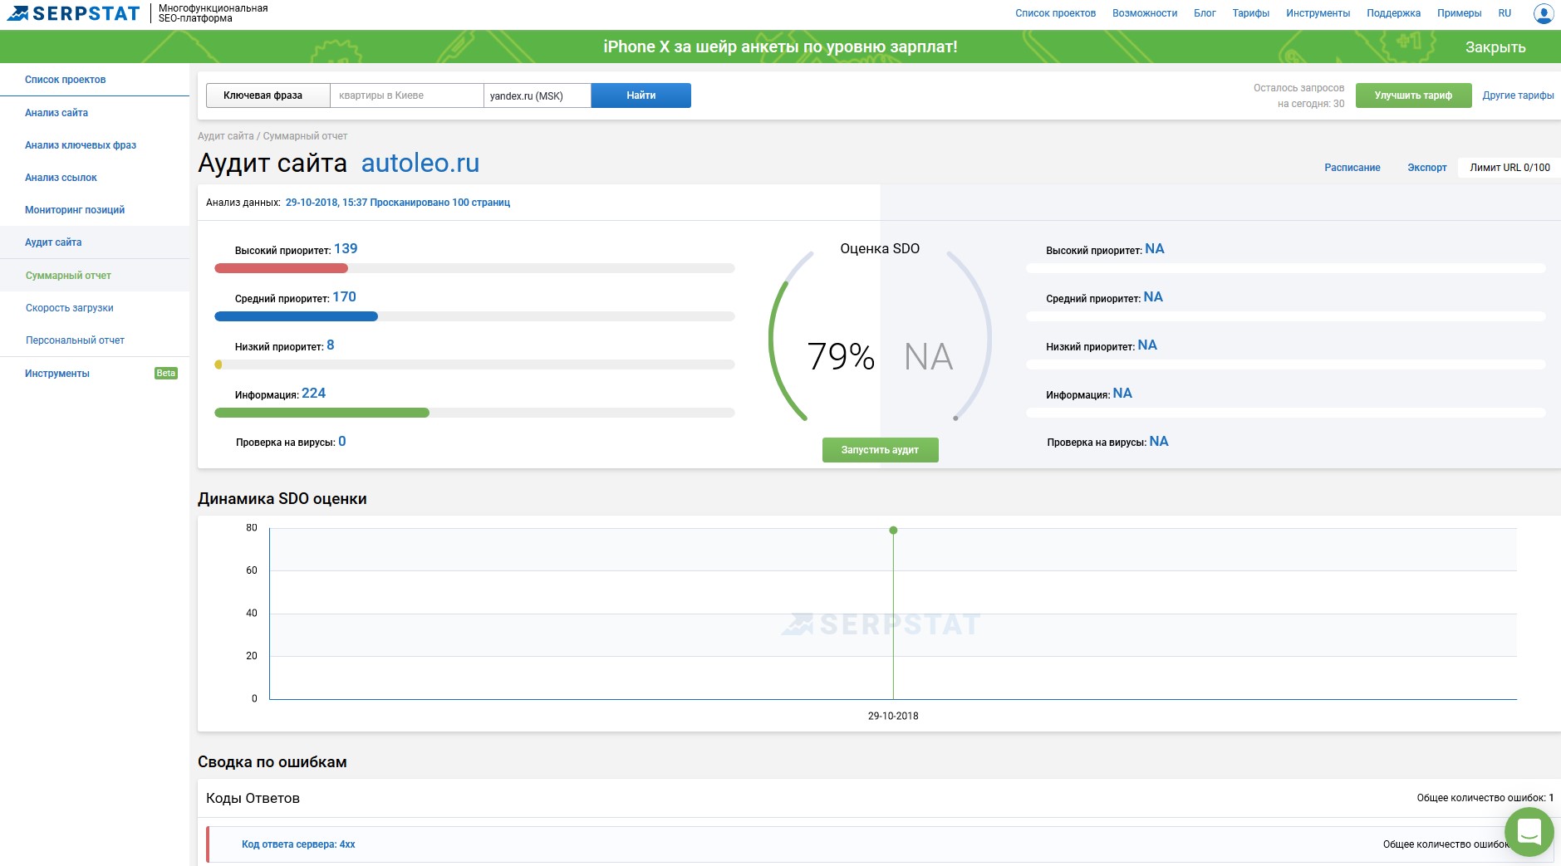Open the Экспорт link

click(1426, 168)
